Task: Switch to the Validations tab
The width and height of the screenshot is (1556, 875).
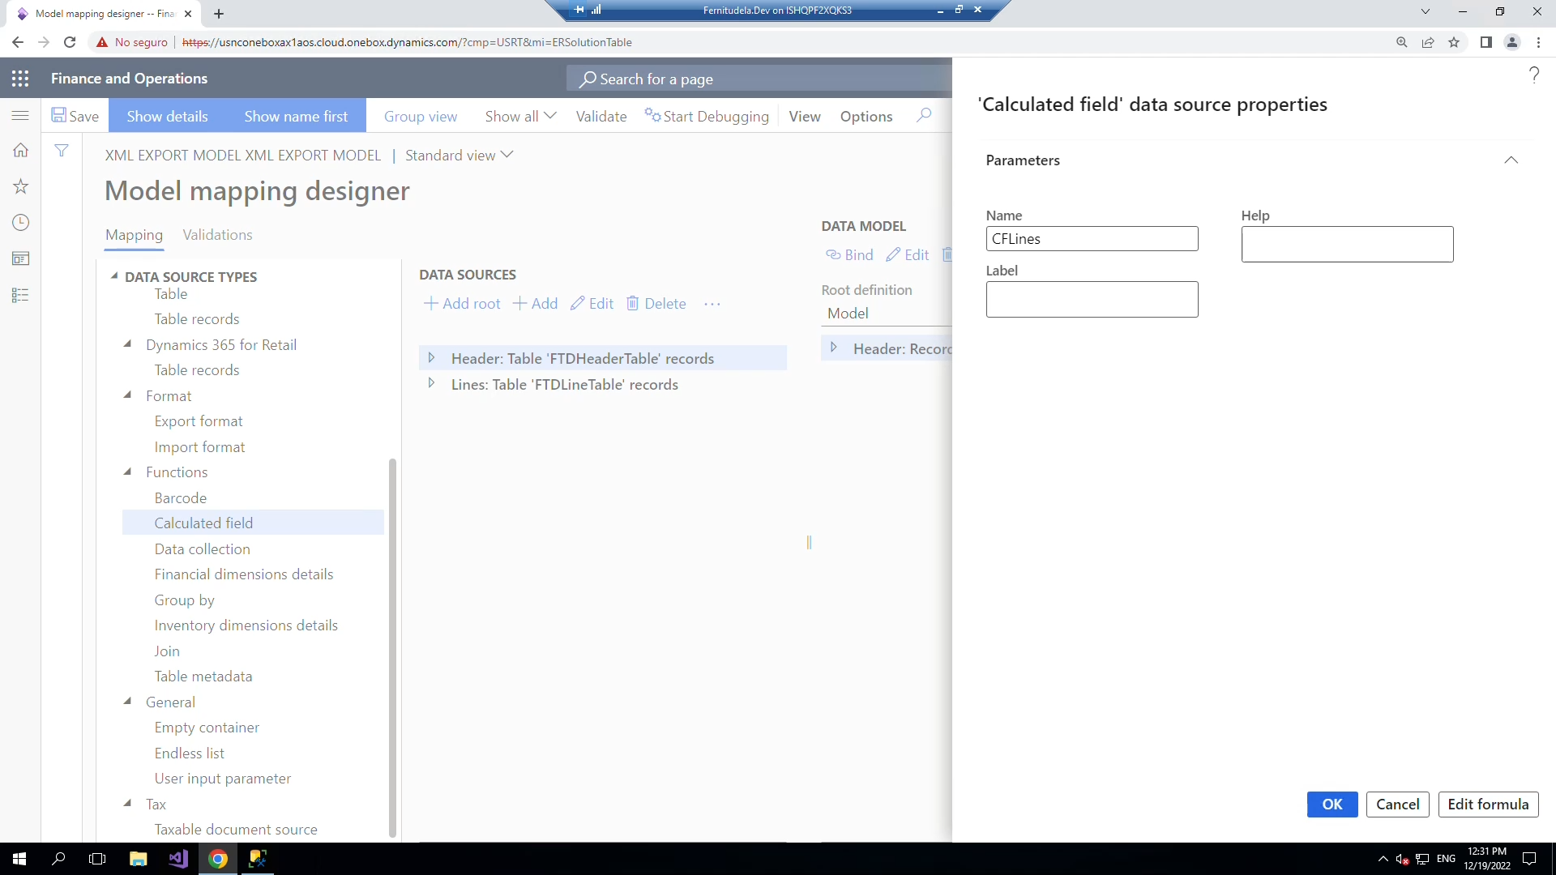Action: pyautogui.click(x=217, y=235)
